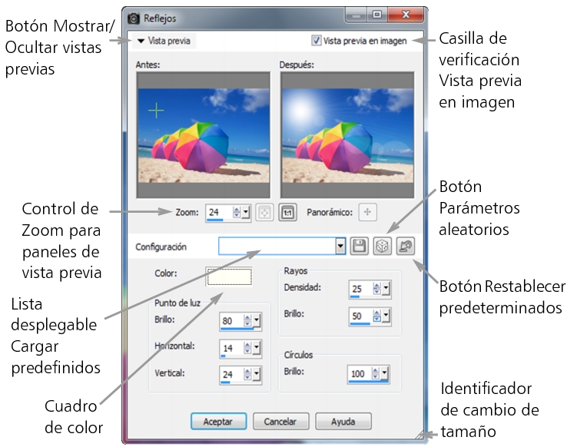567x447 pixels.
Task: Open the Configuración presets dropdown arrow
Action: (x=340, y=247)
